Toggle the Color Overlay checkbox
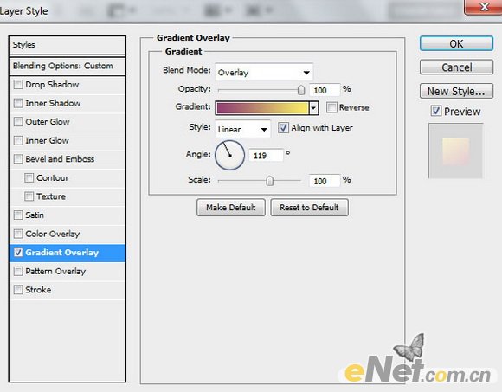502x392 pixels. coord(18,234)
